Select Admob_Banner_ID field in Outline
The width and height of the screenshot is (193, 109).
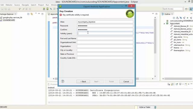[x=181, y=26]
